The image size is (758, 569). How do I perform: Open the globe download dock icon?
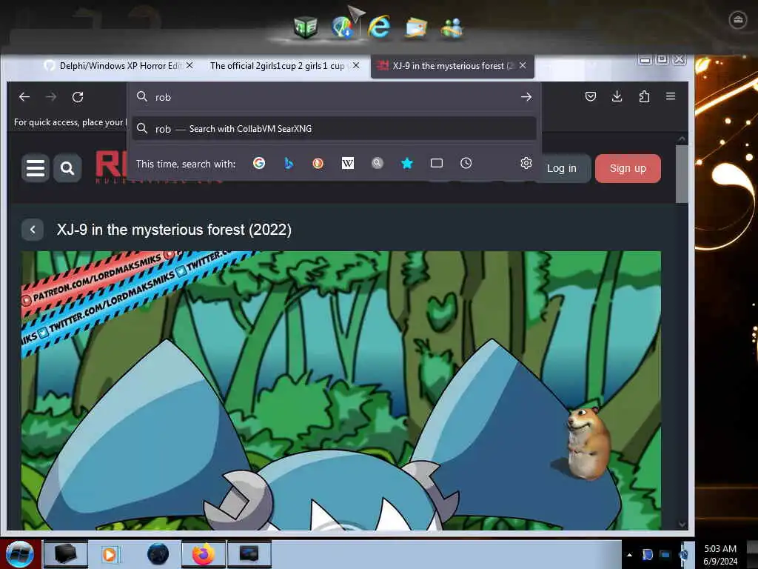(x=342, y=27)
